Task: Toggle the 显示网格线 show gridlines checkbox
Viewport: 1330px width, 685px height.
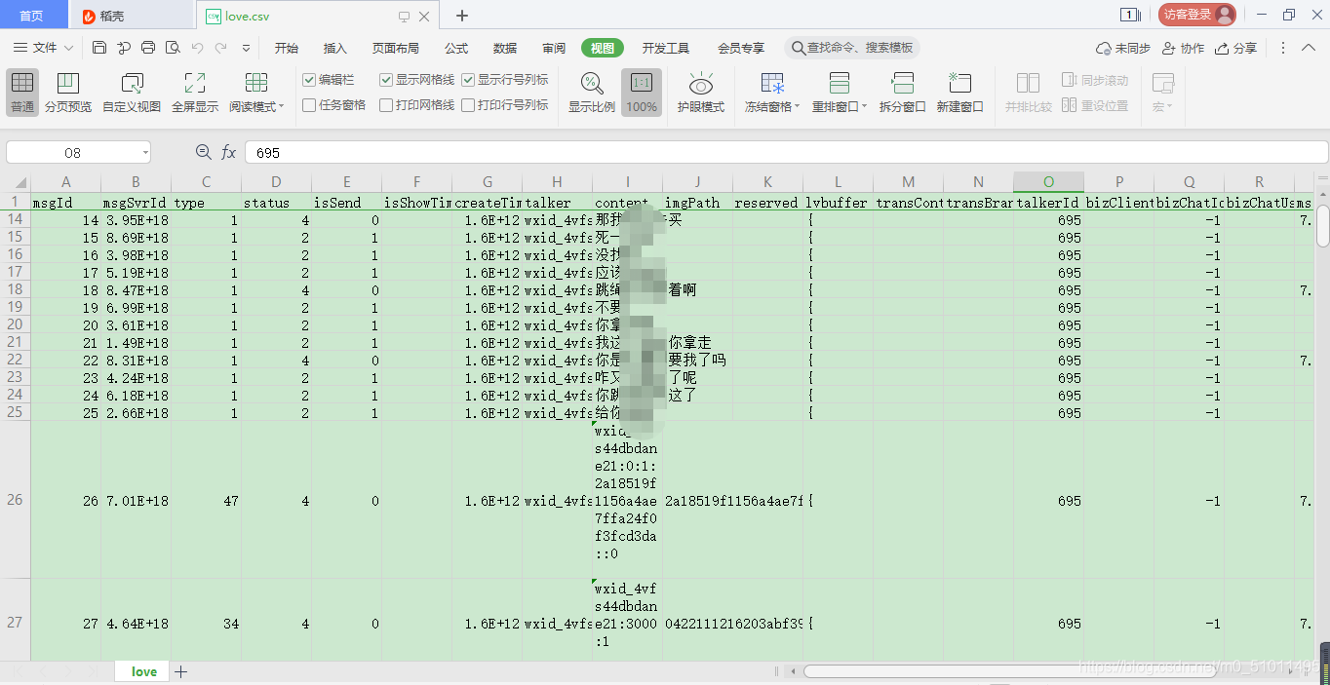Action: tap(386, 80)
